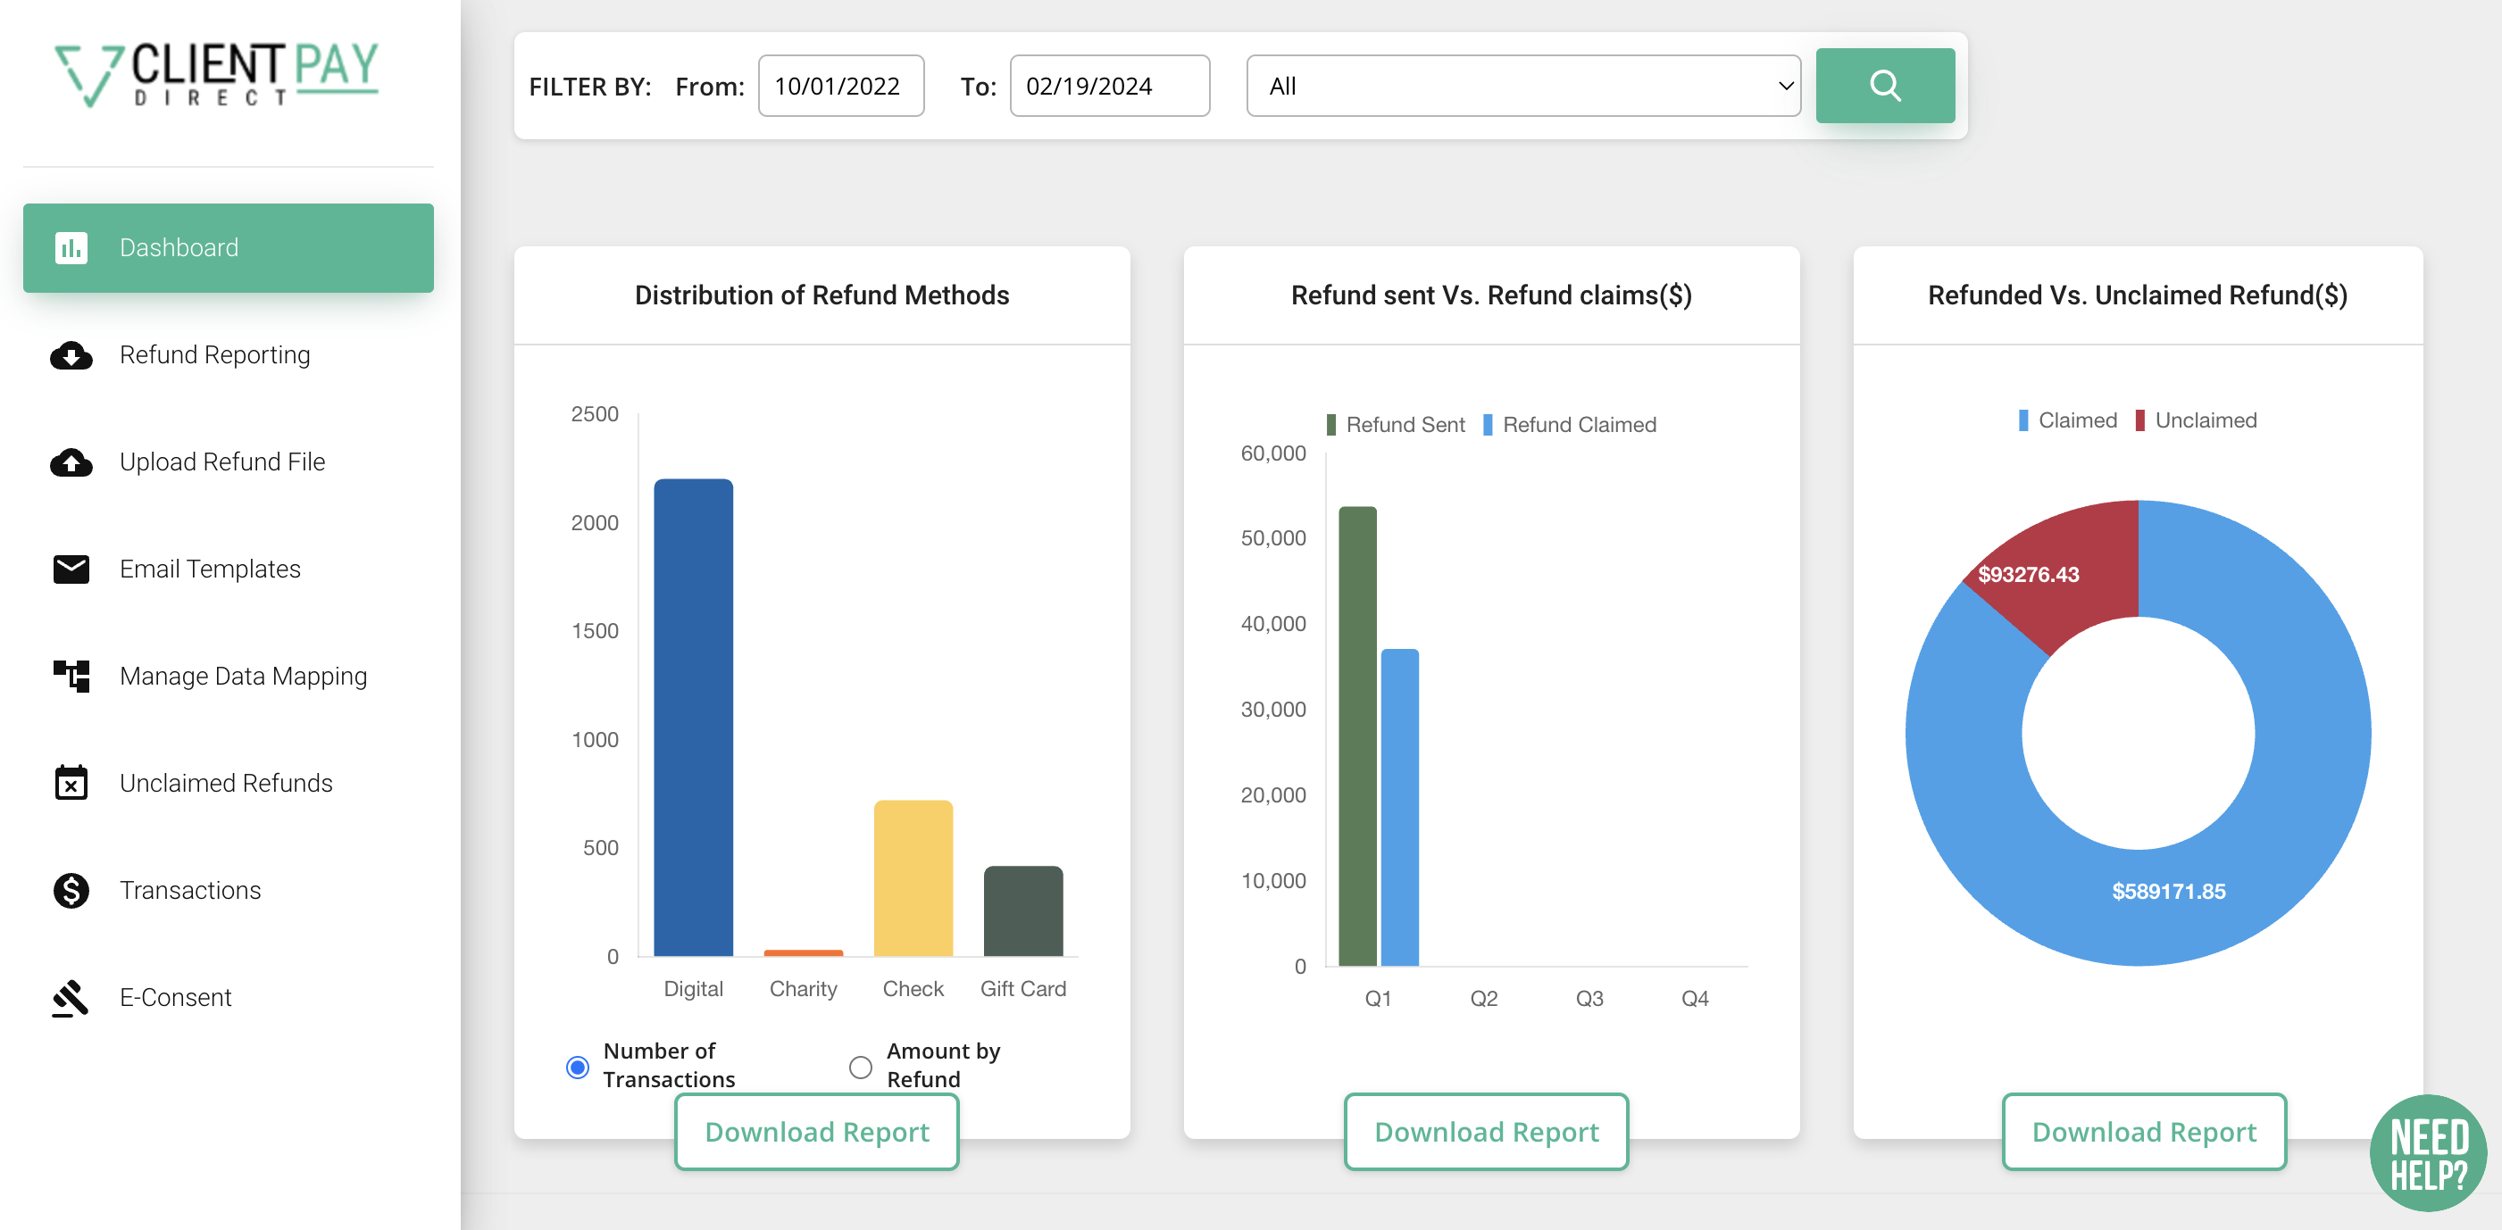The image size is (2502, 1230).
Task: Click the Email Templates envelope icon
Action: (x=71, y=569)
